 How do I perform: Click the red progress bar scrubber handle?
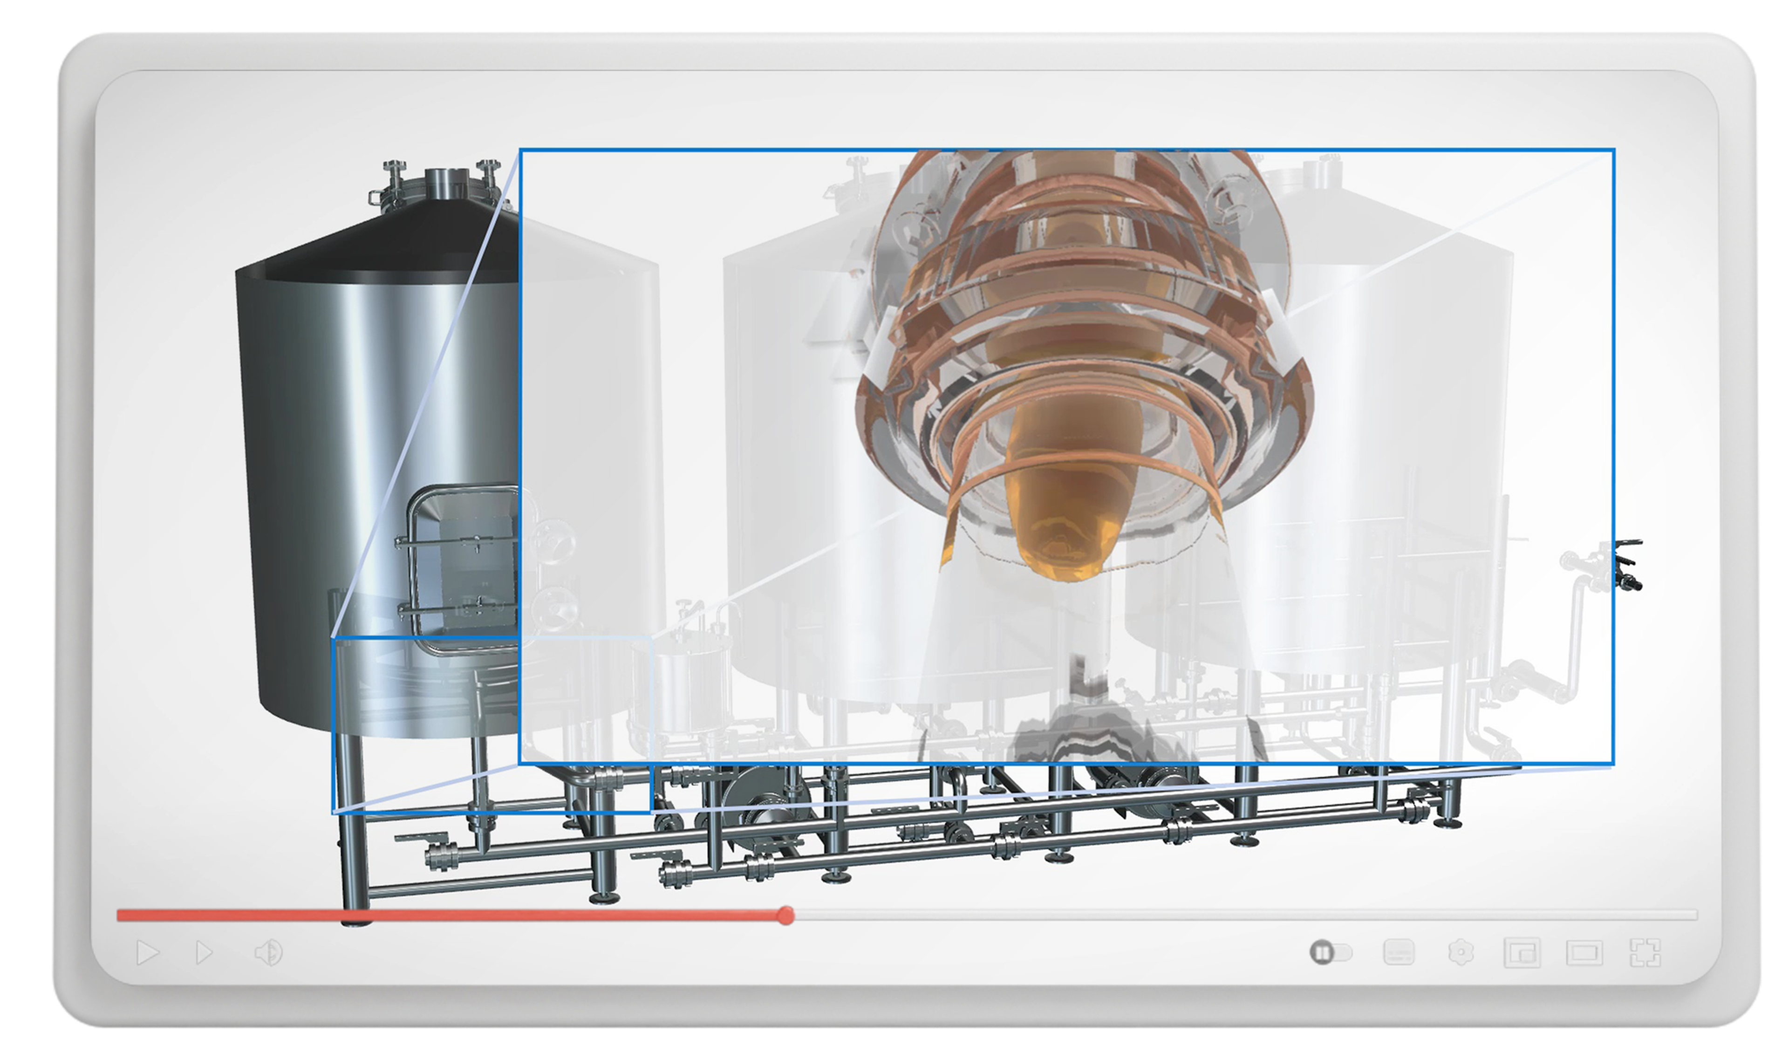click(x=785, y=915)
